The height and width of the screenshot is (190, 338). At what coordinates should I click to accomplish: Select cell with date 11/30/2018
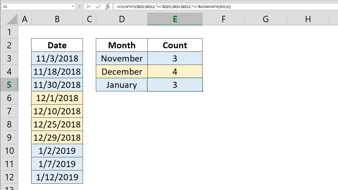pos(57,85)
